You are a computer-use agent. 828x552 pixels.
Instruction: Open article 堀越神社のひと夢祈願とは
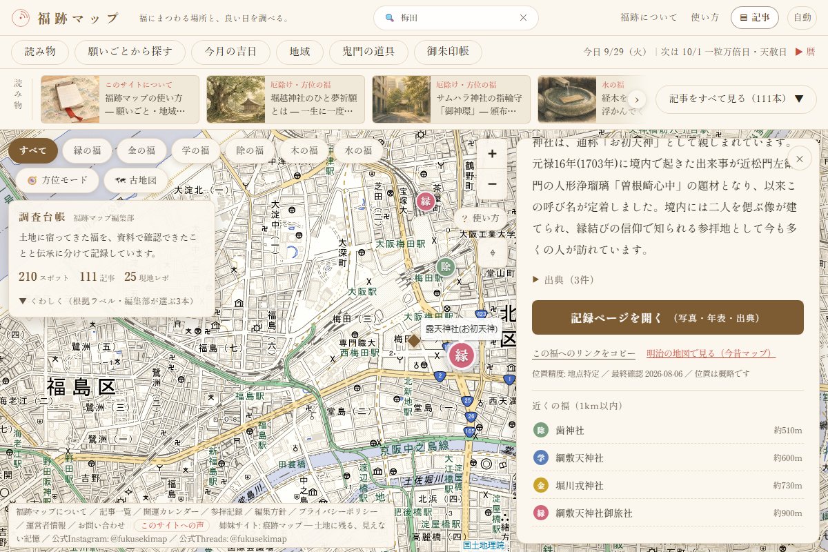coord(286,99)
